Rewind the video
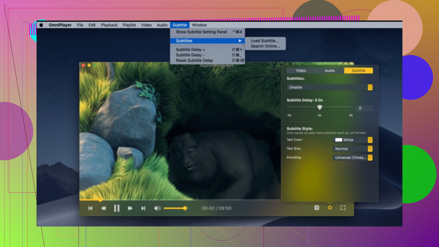The width and height of the screenshot is (439, 247). click(x=103, y=208)
